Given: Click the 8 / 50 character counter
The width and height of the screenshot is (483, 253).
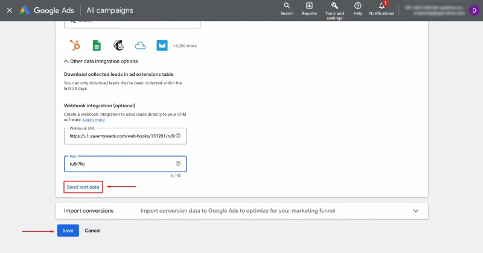Looking at the screenshot, I should pos(176,176).
